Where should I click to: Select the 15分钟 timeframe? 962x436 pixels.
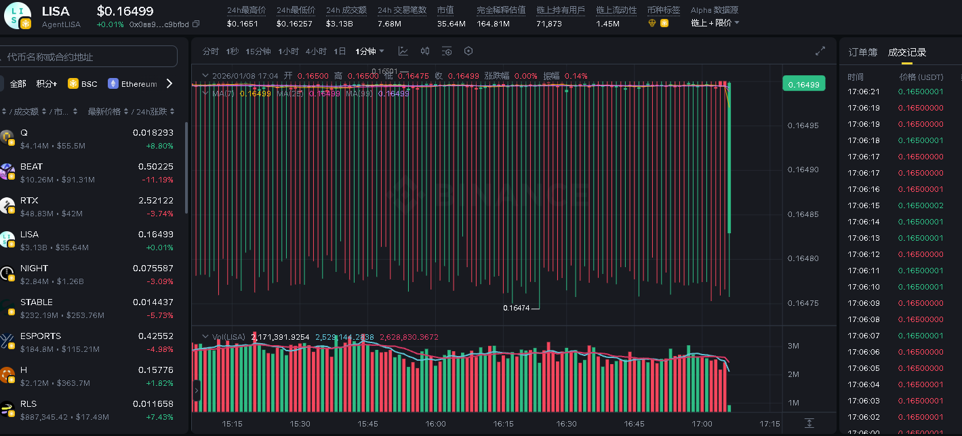pyautogui.click(x=258, y=52)
